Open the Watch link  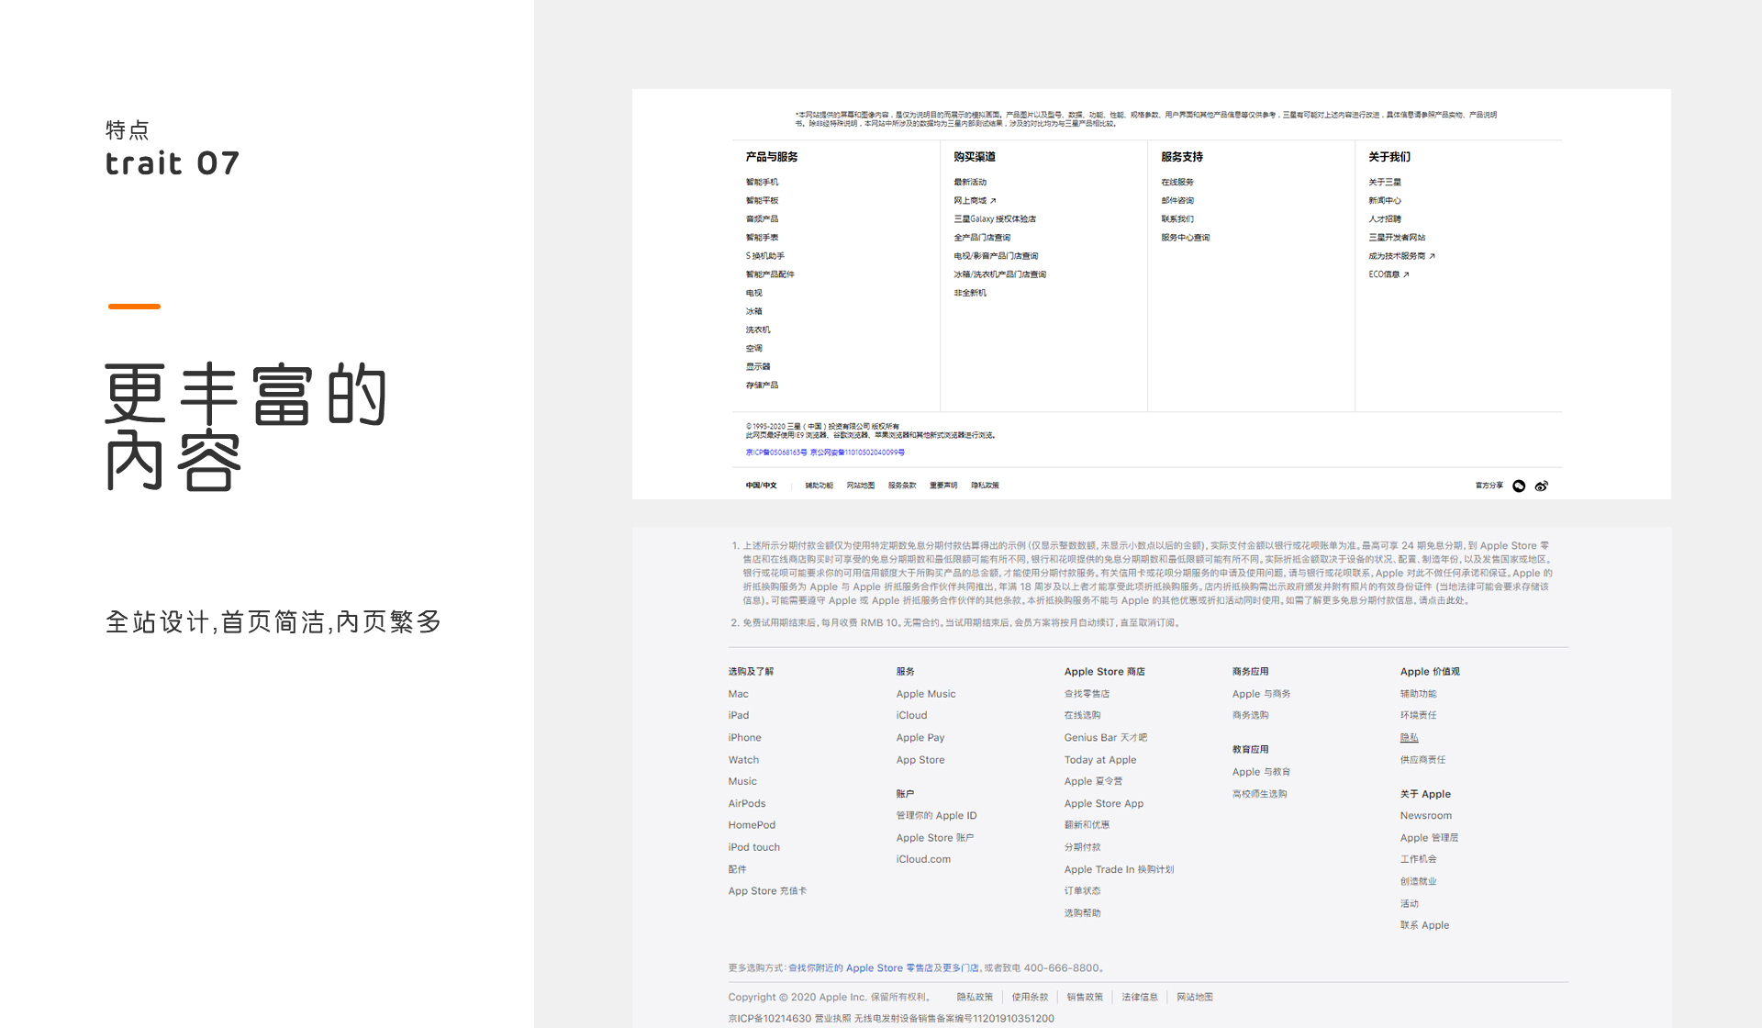pos(743,760)
